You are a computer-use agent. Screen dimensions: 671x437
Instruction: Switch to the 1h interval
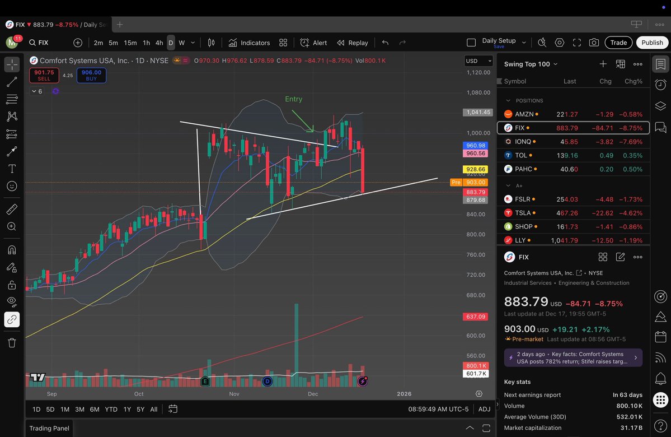(x=147, y=43)
